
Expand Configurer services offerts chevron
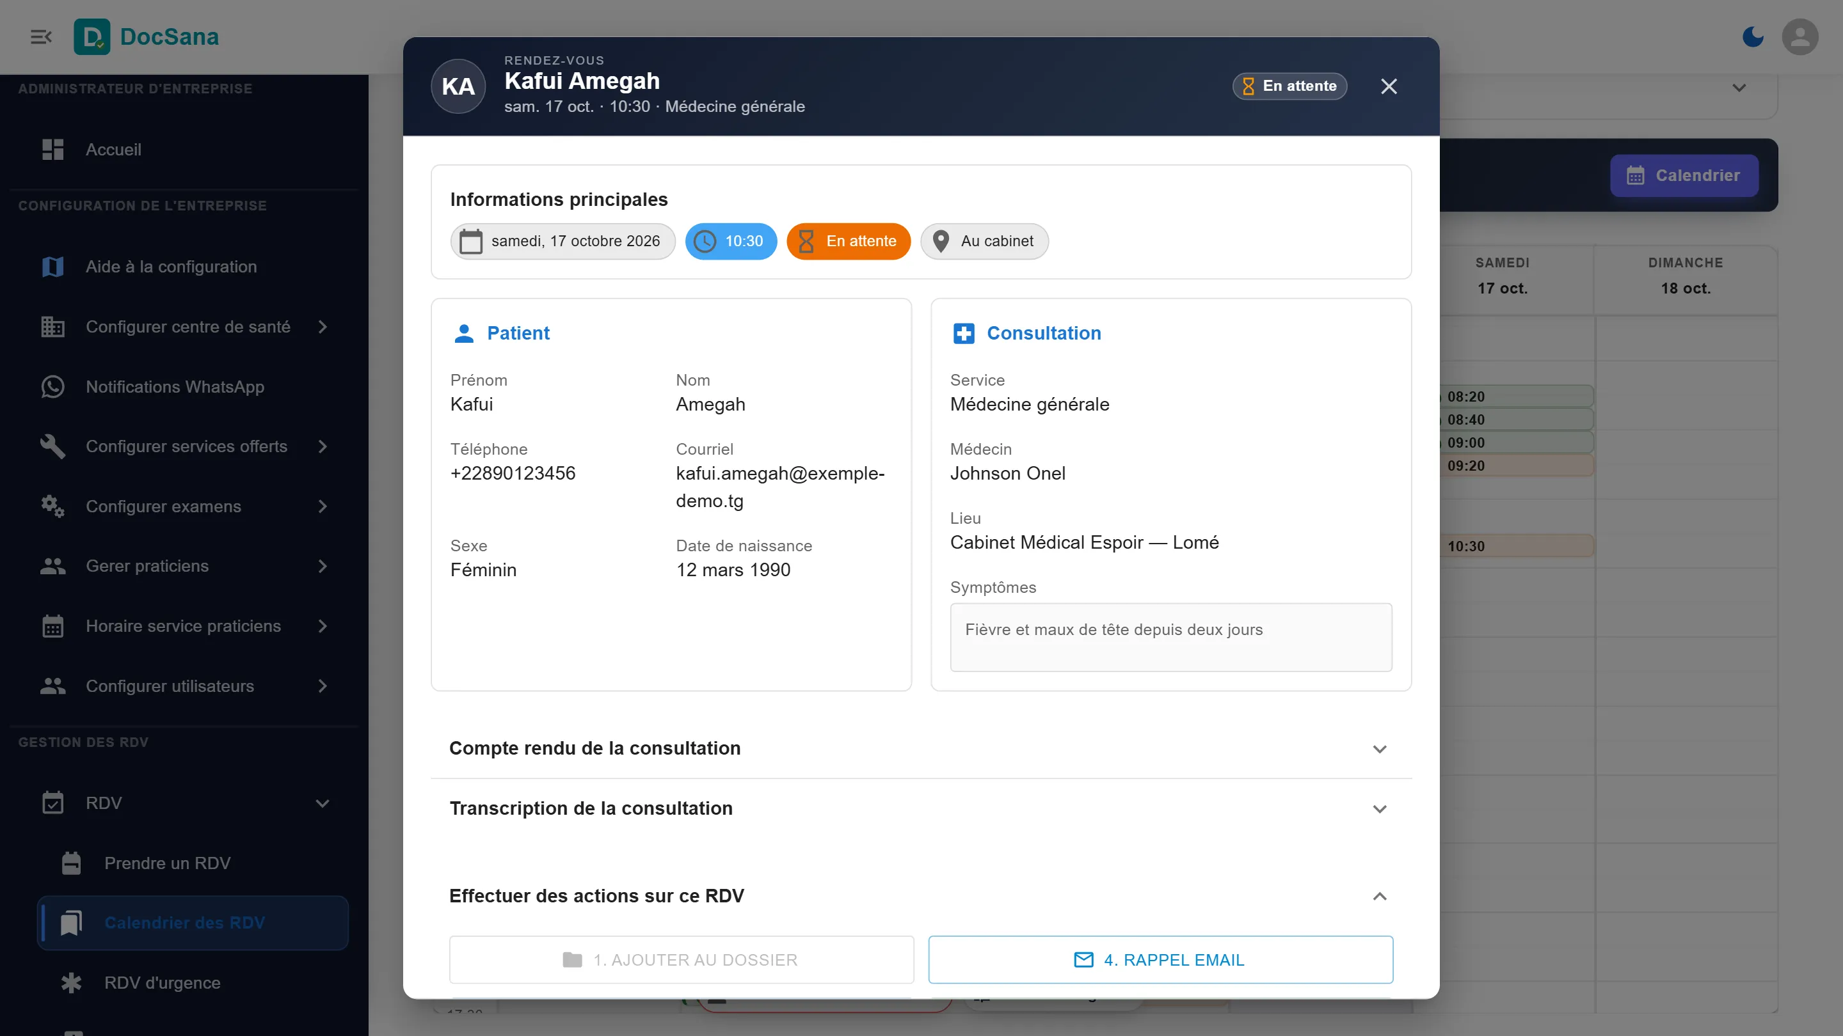(x=323, y=446)
